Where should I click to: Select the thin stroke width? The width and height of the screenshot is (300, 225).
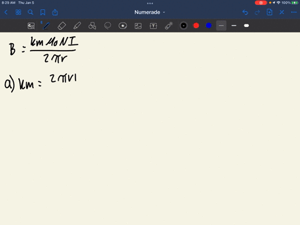pyautogui.click(x=221, y=26)
